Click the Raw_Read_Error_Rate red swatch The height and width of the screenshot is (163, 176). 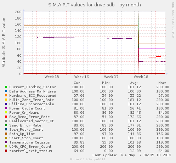(x=6, y=117)
